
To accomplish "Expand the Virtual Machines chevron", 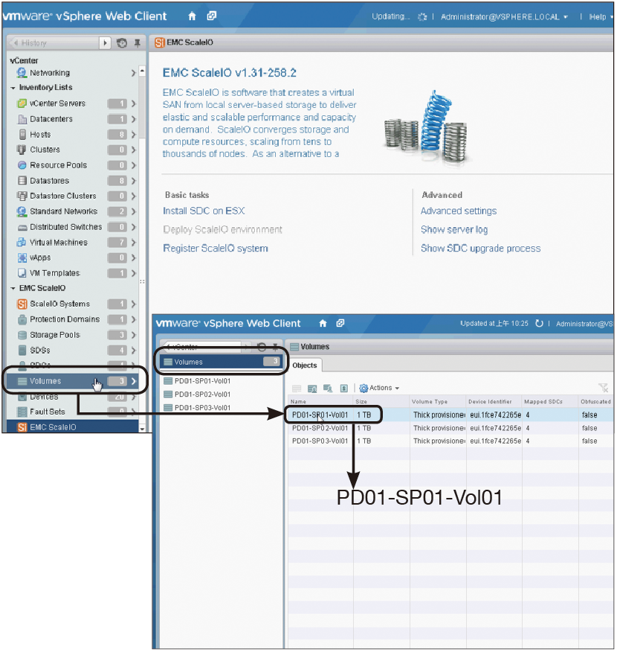I will [133, 243].
